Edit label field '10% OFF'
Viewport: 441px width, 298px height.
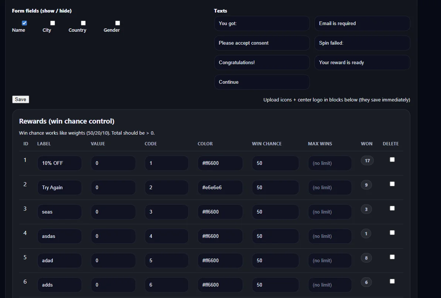59,163
